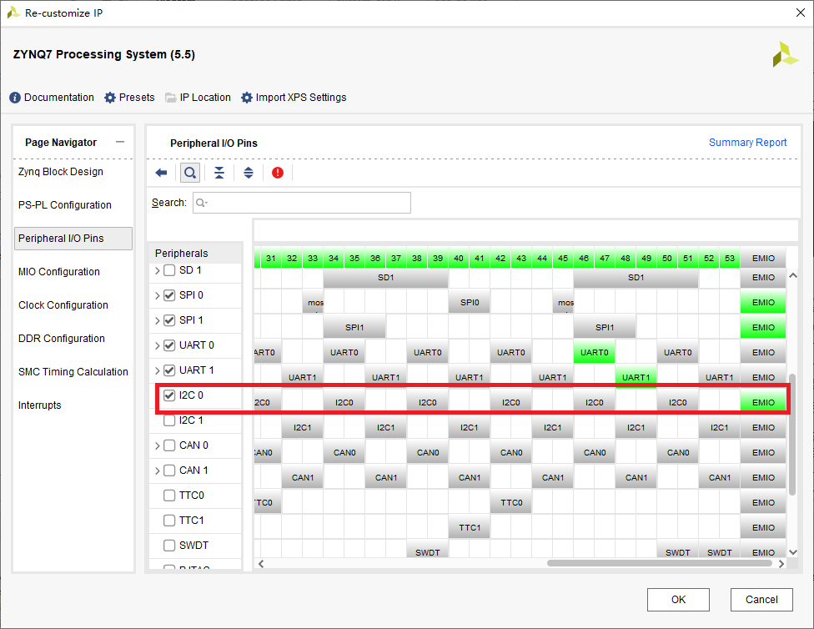
Task: Enable the SWDT checkbox
Action: pyautogui.click(x=169, y=546)
